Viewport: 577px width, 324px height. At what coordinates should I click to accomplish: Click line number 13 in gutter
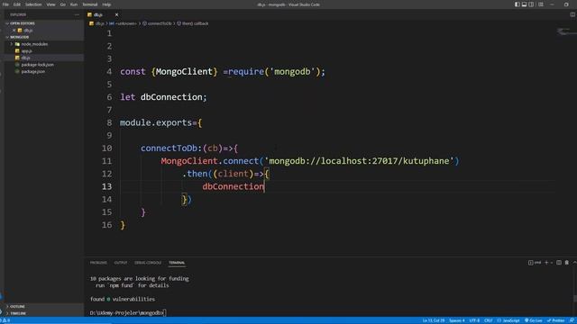[106, 186]
